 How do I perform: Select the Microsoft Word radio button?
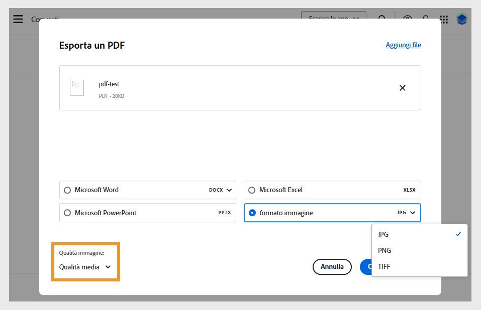67,190
